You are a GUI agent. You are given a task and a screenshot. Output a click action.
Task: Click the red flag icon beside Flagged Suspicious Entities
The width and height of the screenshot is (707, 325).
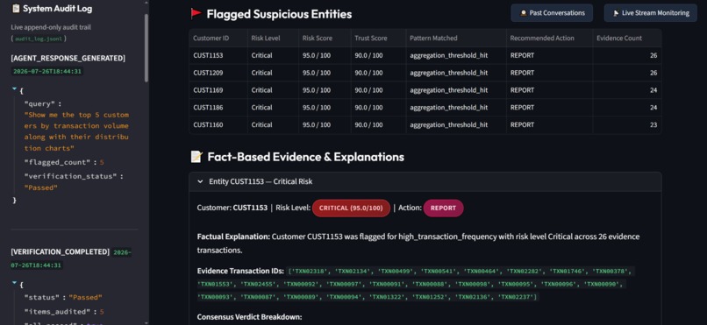196,14
